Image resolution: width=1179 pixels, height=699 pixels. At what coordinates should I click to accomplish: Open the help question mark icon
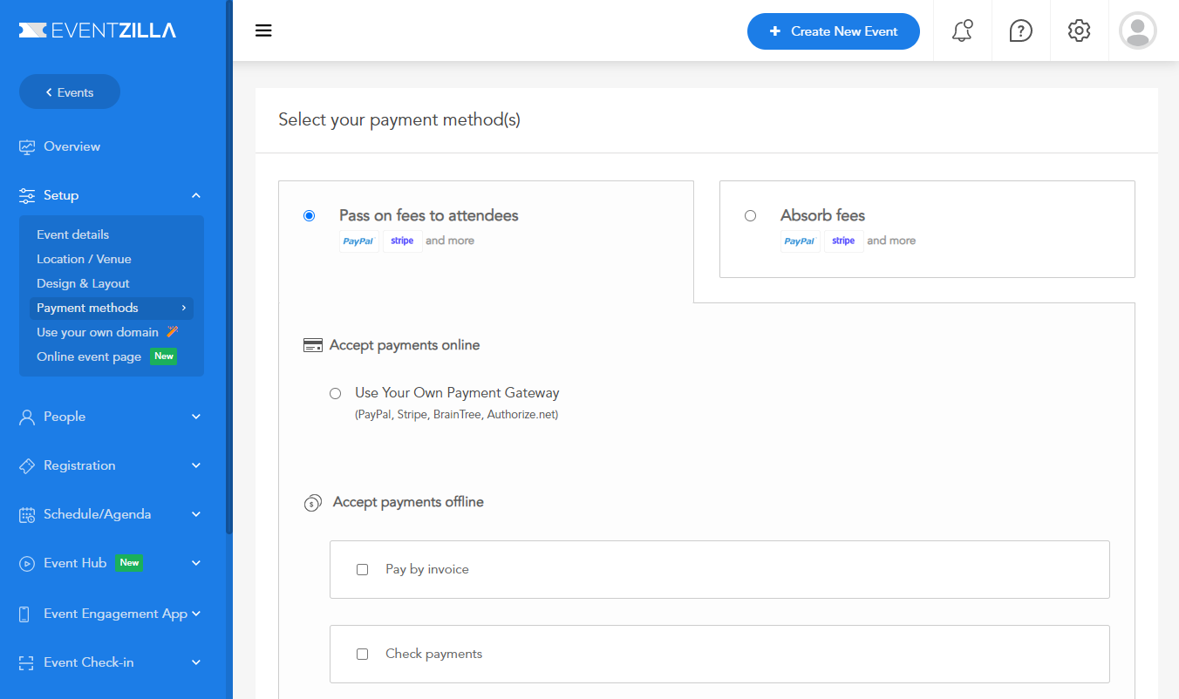1020,31
